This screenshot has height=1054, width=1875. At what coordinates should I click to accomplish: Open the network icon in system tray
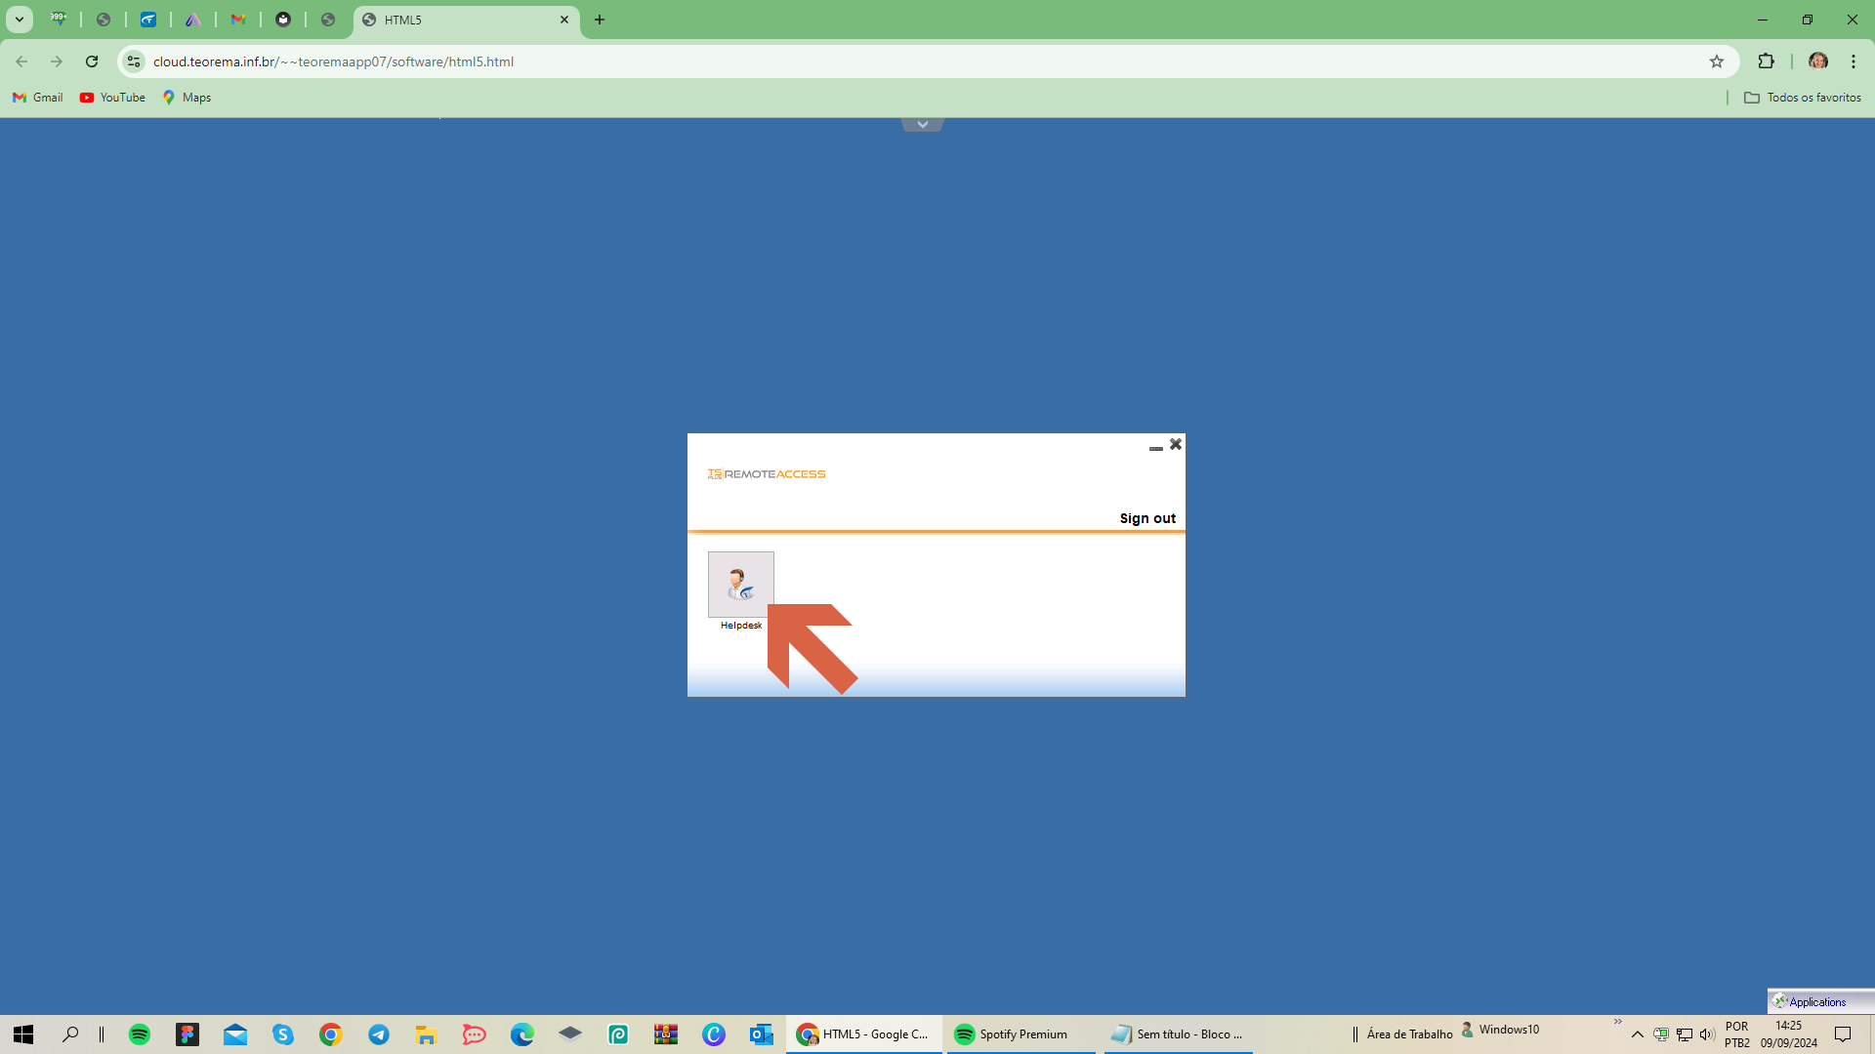tap(1685, 1034)
